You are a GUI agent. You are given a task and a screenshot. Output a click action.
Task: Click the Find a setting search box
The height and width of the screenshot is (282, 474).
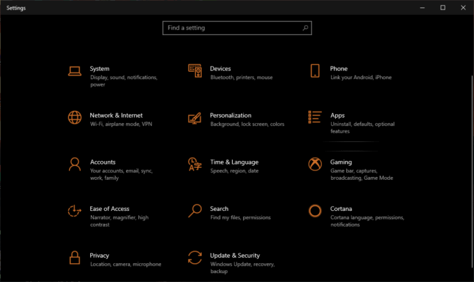(x=237, y=28)
